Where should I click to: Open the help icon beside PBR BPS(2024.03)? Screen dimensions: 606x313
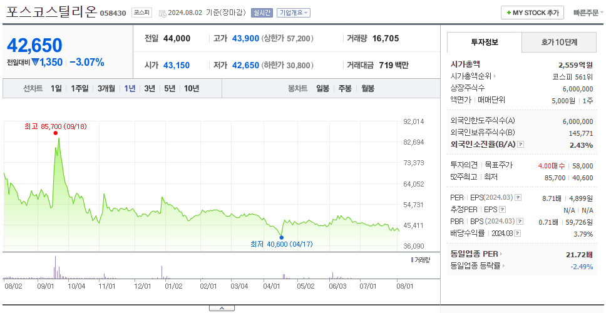tap(521, 222)
